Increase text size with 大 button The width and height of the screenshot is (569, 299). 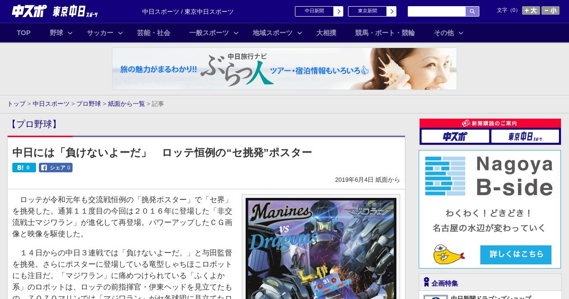coord(531,10)
